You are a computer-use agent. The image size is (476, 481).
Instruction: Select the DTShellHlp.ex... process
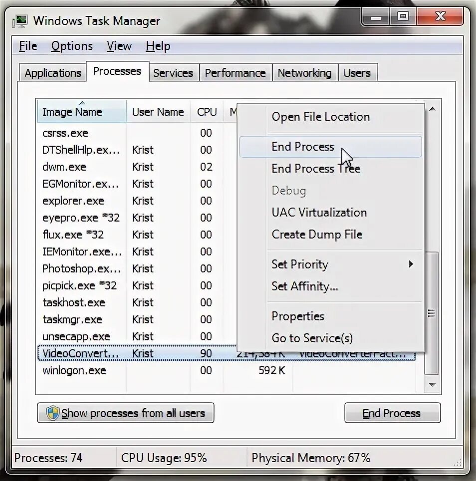(137, 150)
